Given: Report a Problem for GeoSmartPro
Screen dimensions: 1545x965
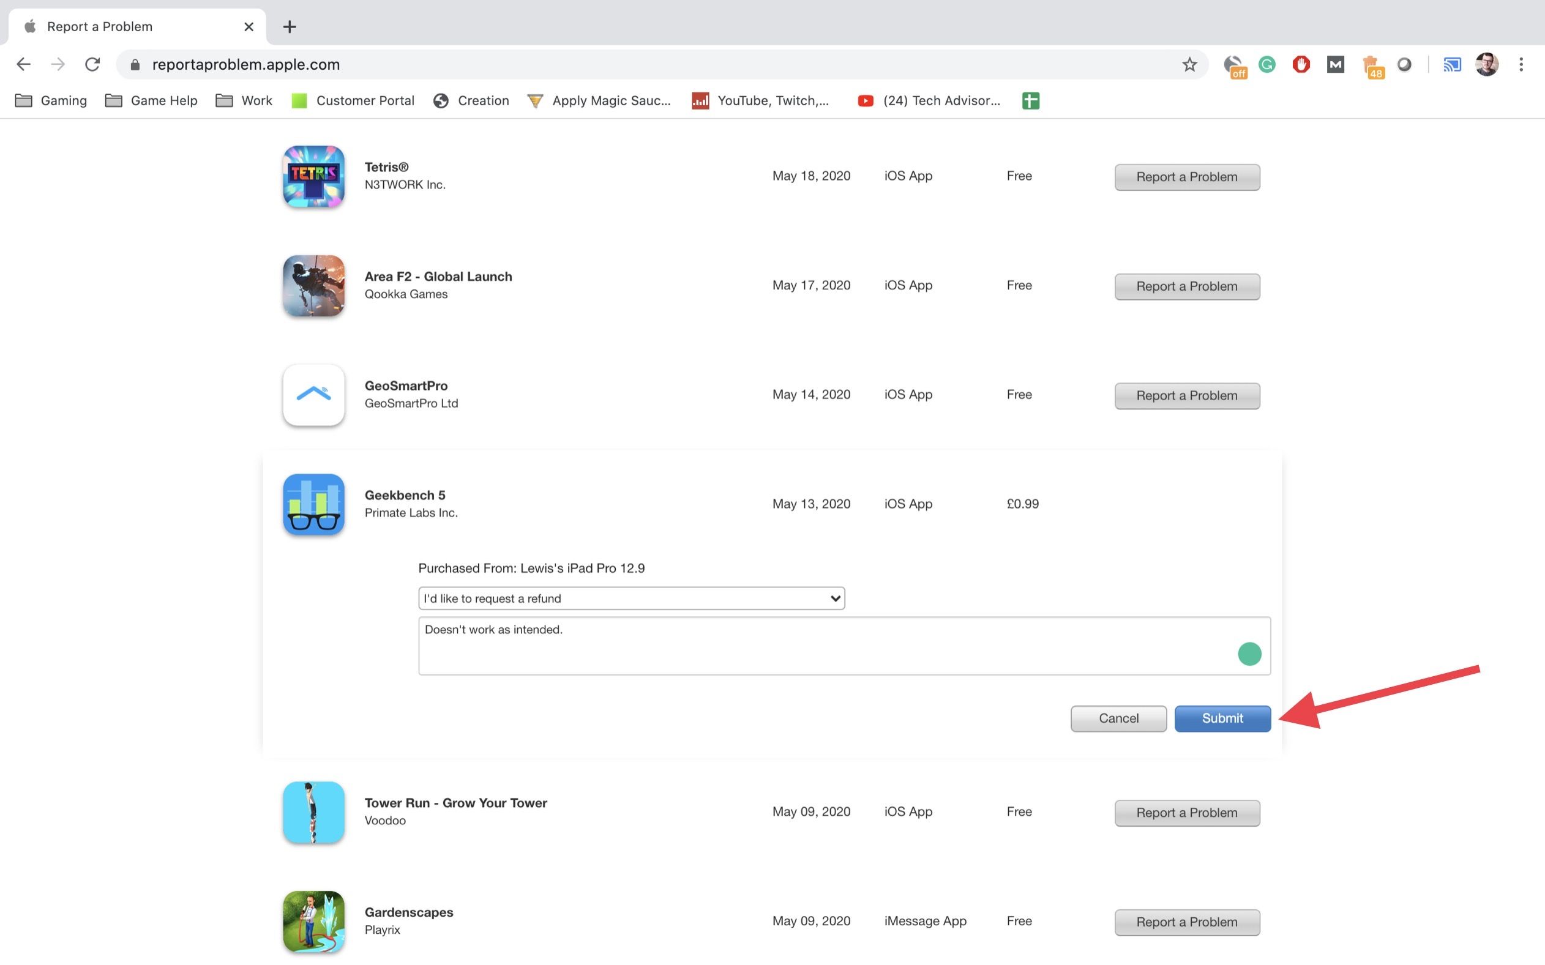Looking at the screenshot, I should 1186,396.
